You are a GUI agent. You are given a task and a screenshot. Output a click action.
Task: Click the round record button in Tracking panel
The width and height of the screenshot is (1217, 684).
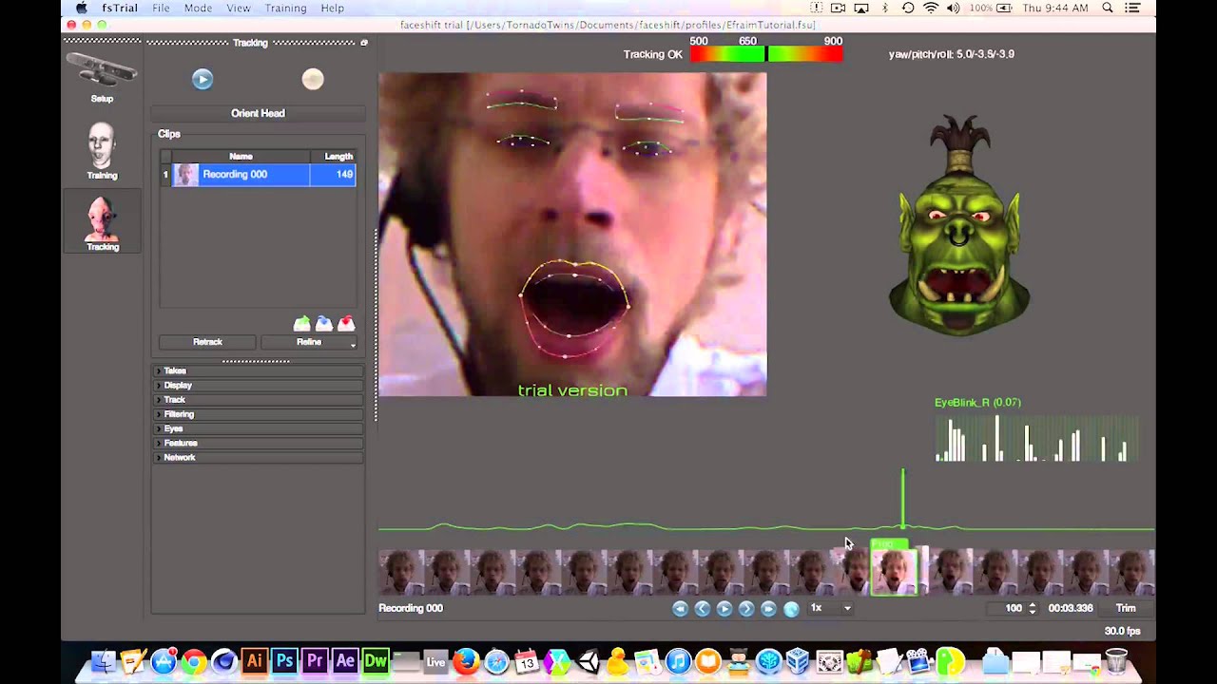point(313,80)
